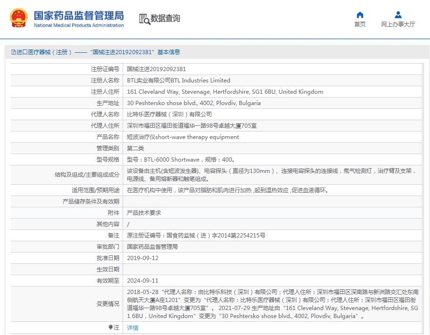Click the 代理人名称 row label
430x335 pixels.
tap(105, 114)
